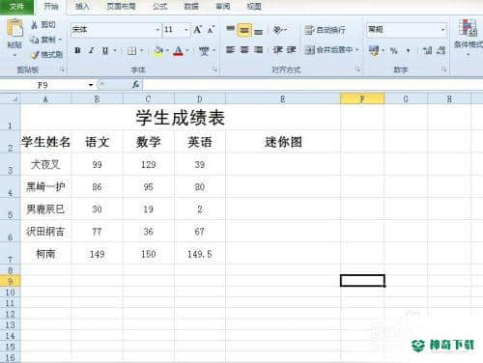Open the font name dropdown
Viewport: 483px width, 363px height.
157,30
